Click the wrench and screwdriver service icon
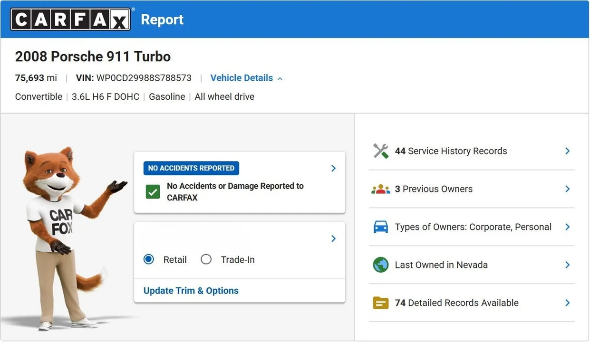 pyautogui.click(x=380, y=151)
